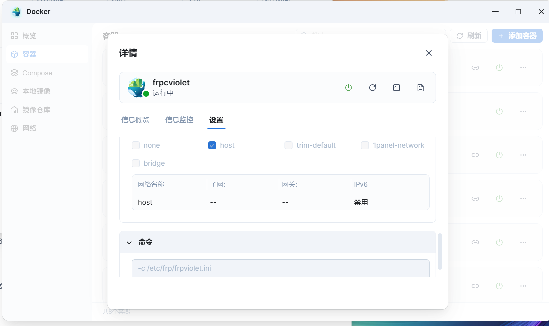Click the command input field with frpviolet.ini
549x326 pixels.
coord(280,268)
